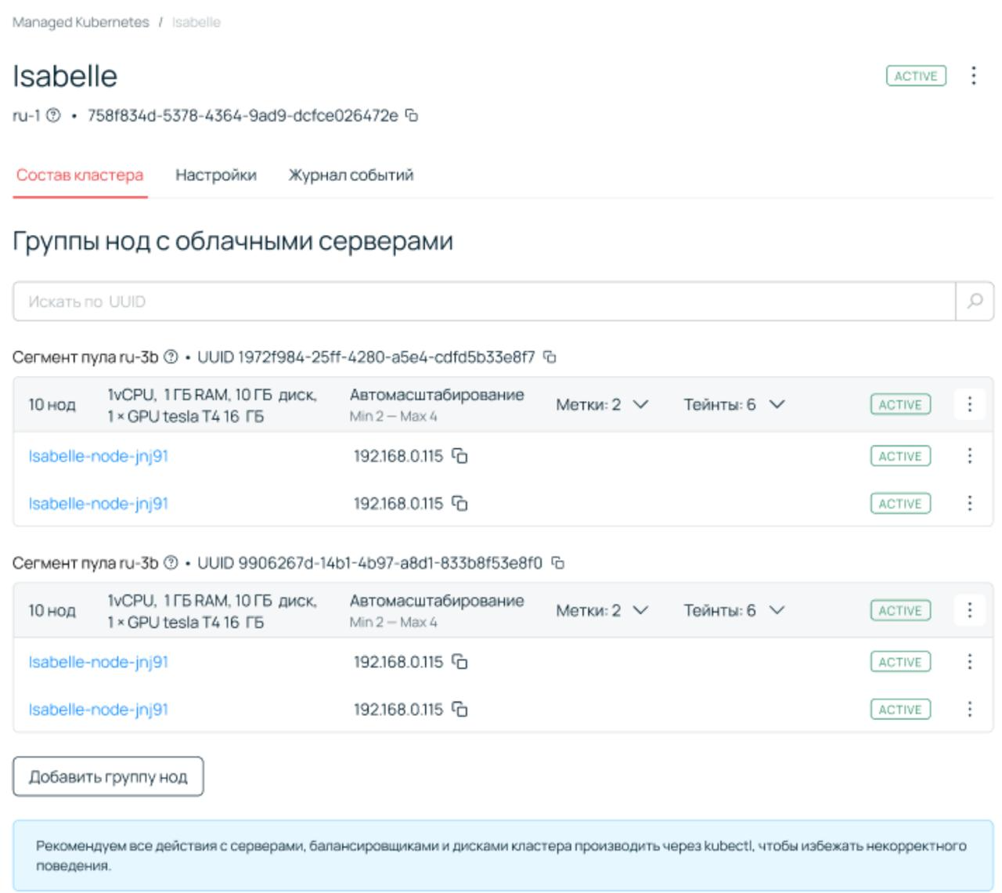Viewport: 1002px width, 893px height.
Task: Expand Тейнты dropdown in node group 1972f984
Action: (733, 405)
